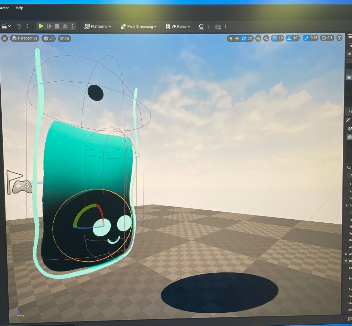Select the scale transform tool
Viewport: 352px width, 326px height.
click(250, 38)
